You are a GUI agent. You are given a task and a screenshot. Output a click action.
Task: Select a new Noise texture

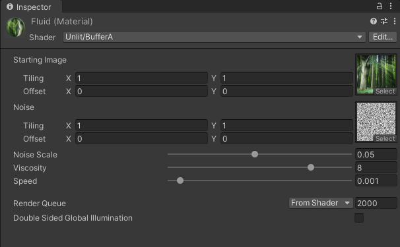click(x=385, y=138)
